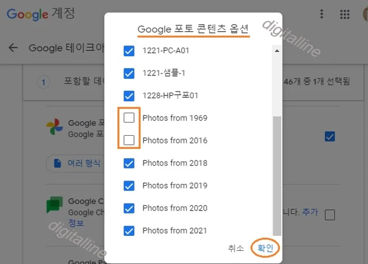Click the Google Chat icon in background
The height and width of the screenshot is (264, 368).
tap(55, 204)
